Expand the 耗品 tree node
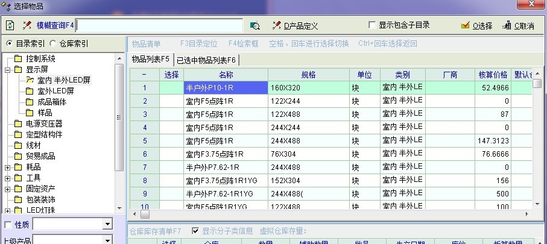 tap(7, 167)
